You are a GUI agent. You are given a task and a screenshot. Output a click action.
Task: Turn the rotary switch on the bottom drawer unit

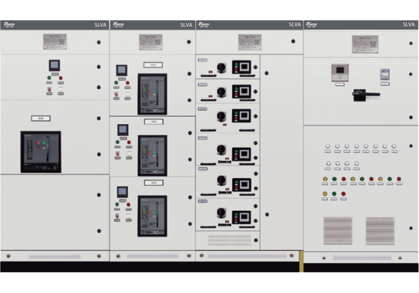(x=221, y=213)
